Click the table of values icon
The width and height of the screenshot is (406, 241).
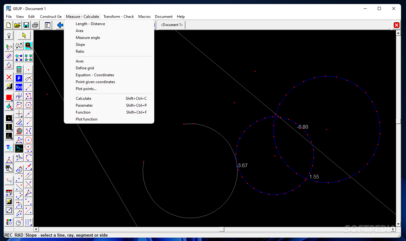[x=9, y=192]
